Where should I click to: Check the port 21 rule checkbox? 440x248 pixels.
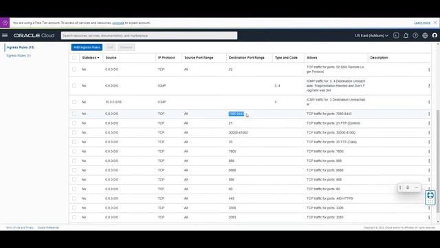point(74,123)
